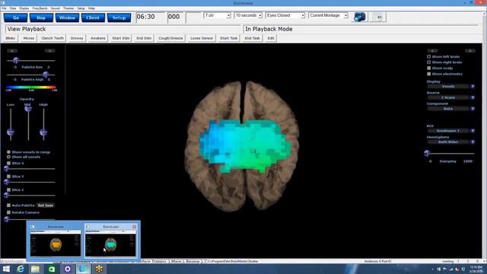Click the Palette high slider handle
This screenshot has width=487, height=274.
(x=46, y=75)
